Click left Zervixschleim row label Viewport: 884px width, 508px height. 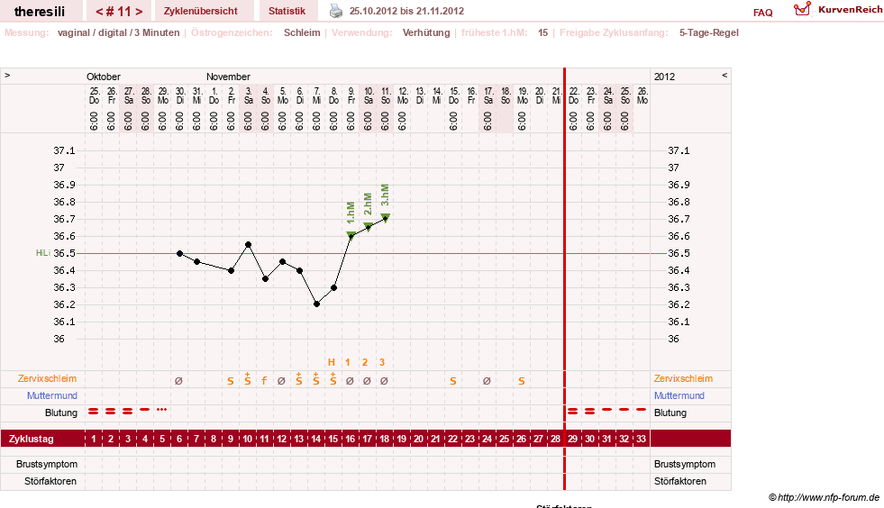tap(47, 379)
